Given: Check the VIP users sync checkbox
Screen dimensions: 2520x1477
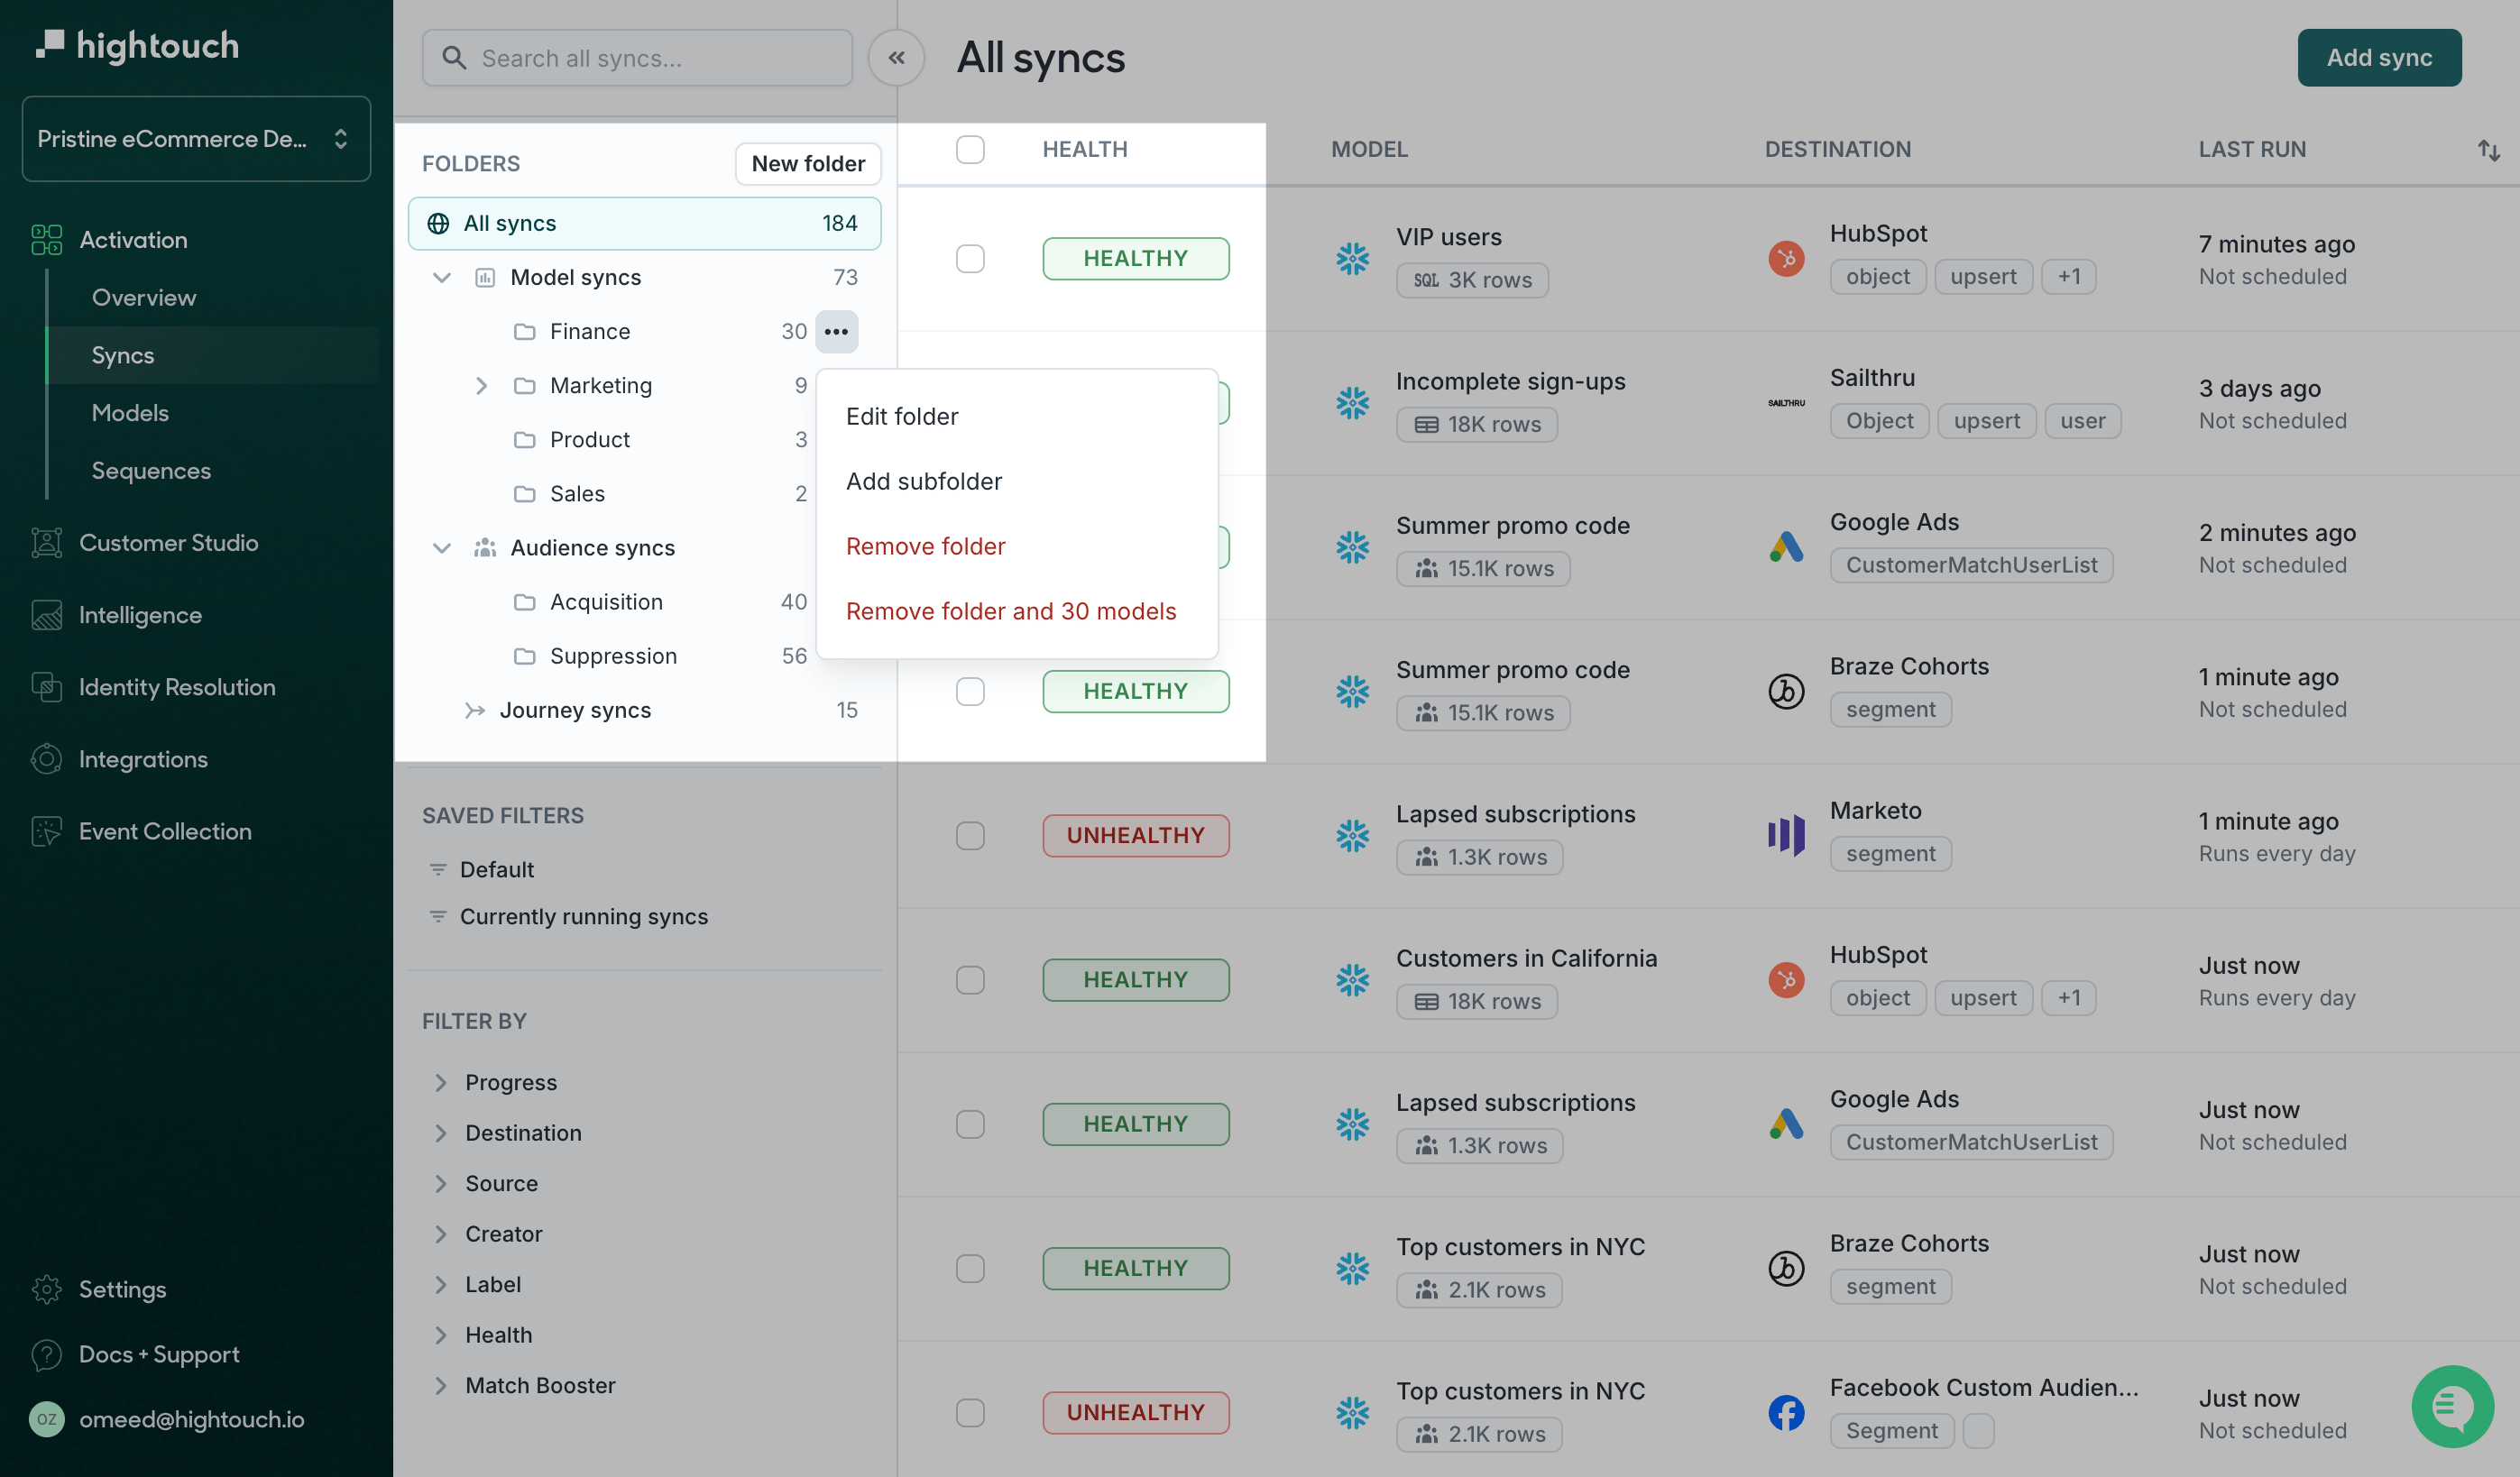Looking at the screenshot, I should 970,259.
